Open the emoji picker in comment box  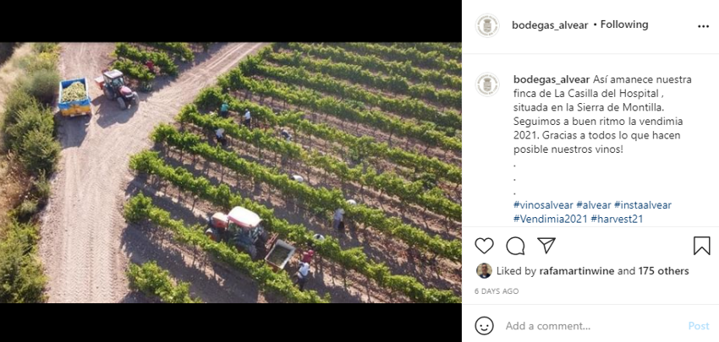484,325
